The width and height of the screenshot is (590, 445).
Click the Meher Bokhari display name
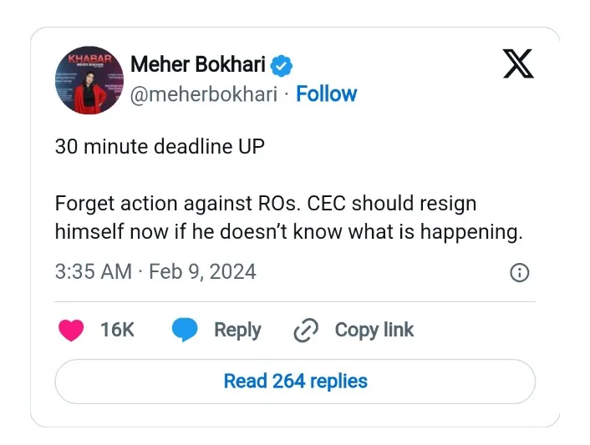[x=198, y=64]
